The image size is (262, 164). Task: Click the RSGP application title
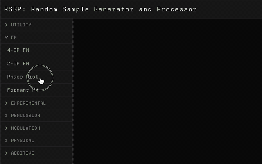point(100,9)
